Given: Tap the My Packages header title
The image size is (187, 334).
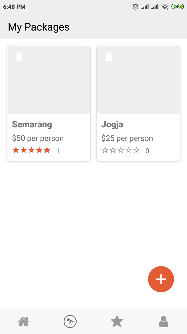Looking at the screenshot, I should pyautogui.click(x=39, y=27).
